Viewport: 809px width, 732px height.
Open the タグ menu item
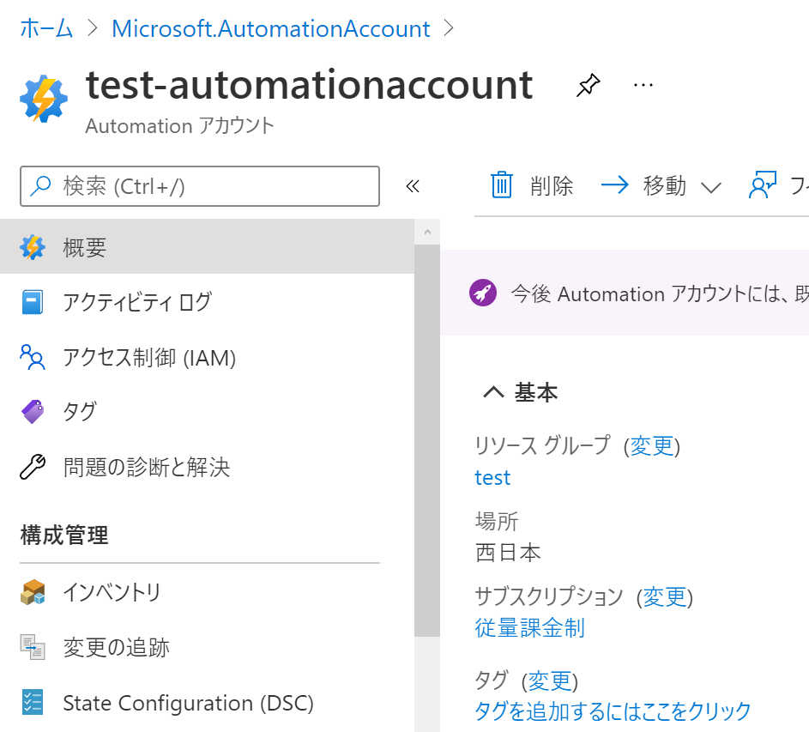pyautogui.click(x=207, y=412)
